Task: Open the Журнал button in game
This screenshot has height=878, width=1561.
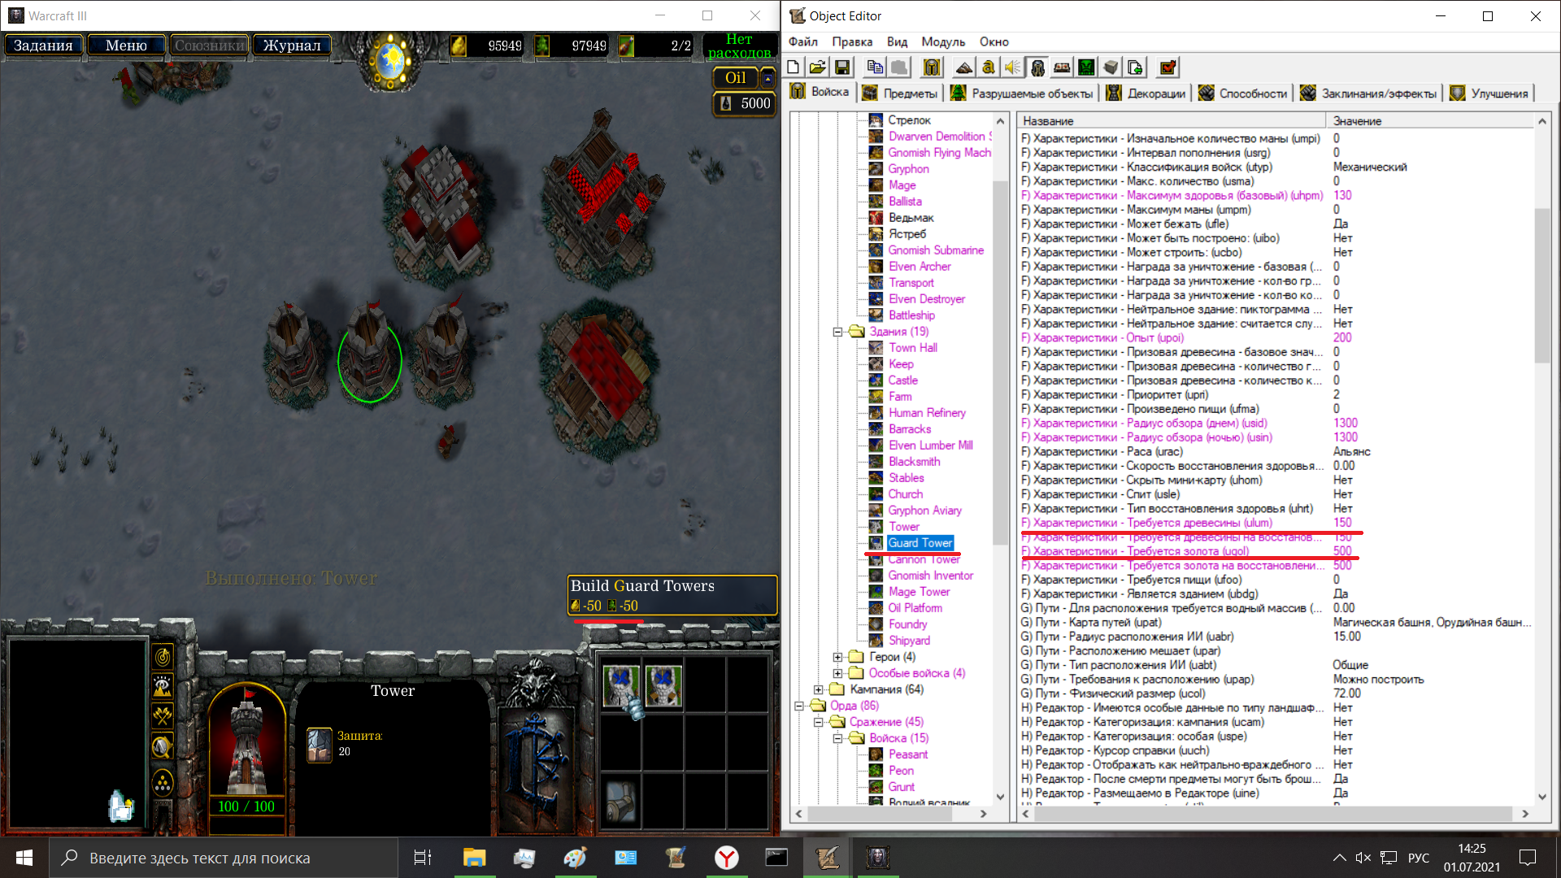Action: tap(292, 46)
